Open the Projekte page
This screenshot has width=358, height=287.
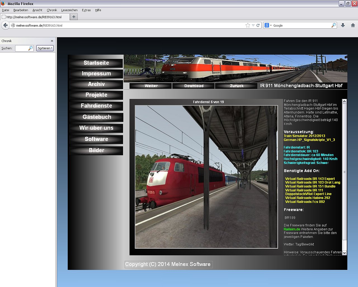tap(96, 95)
